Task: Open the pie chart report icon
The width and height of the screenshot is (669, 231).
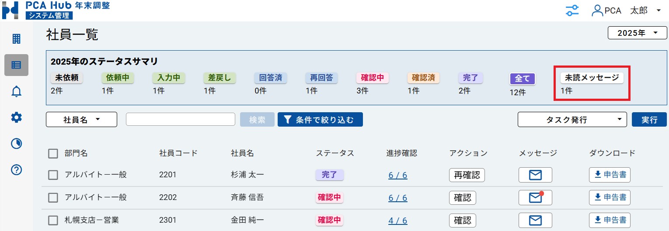Action: tap(16, 144)
